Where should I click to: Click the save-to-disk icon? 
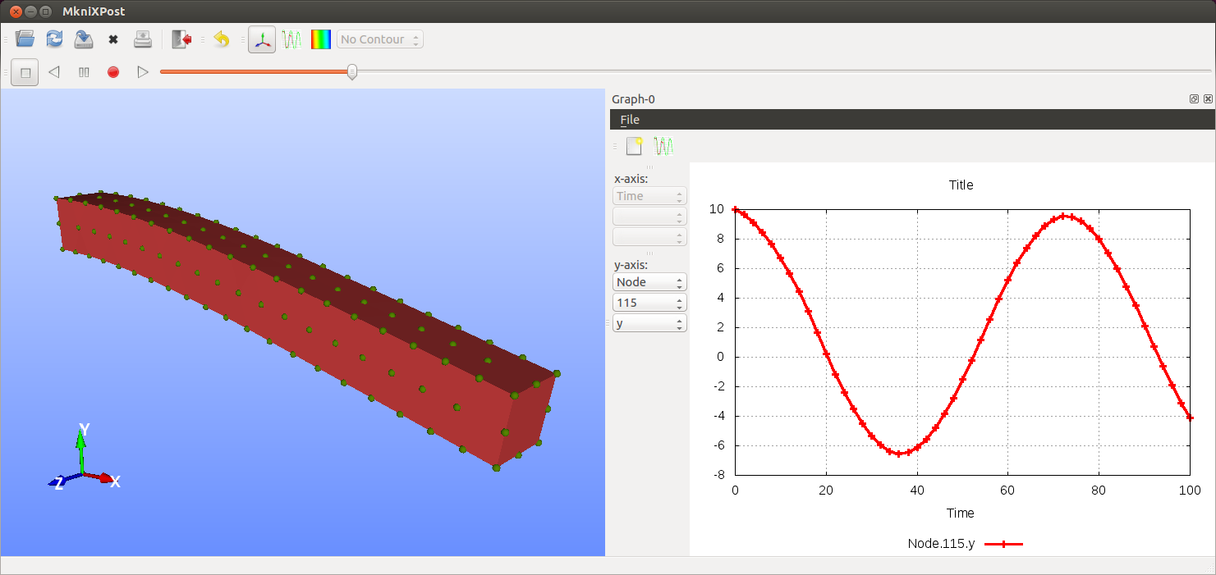pos(84,39)
